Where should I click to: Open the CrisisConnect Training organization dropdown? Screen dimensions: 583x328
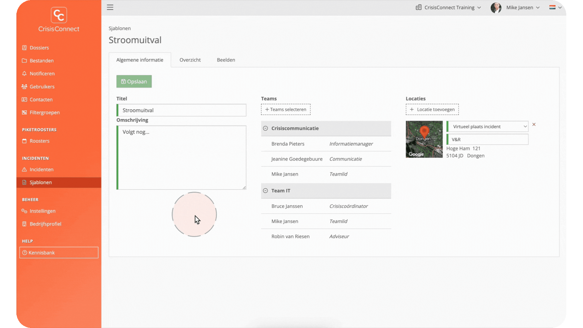448,8
